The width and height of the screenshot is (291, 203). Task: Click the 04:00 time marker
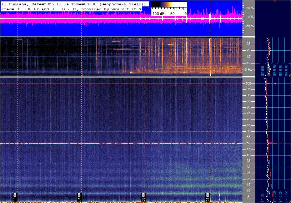[x=79, y=197]
